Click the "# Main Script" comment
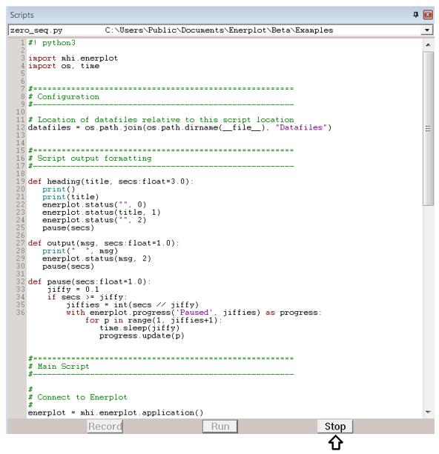 pos(59,367)
